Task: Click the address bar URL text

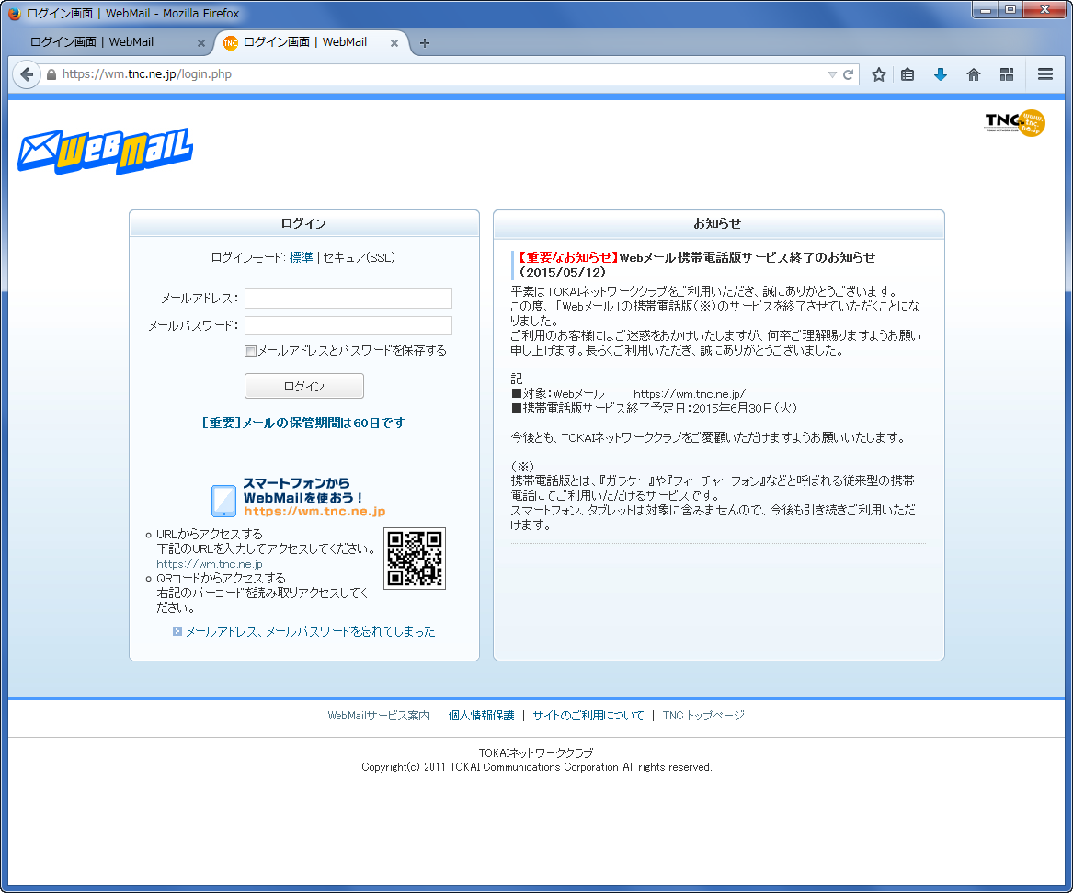Action: [x=146, y=73]
